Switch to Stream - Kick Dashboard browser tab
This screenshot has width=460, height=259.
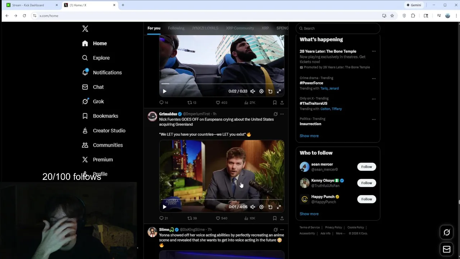pyautogui.click(x=32, y=5)
